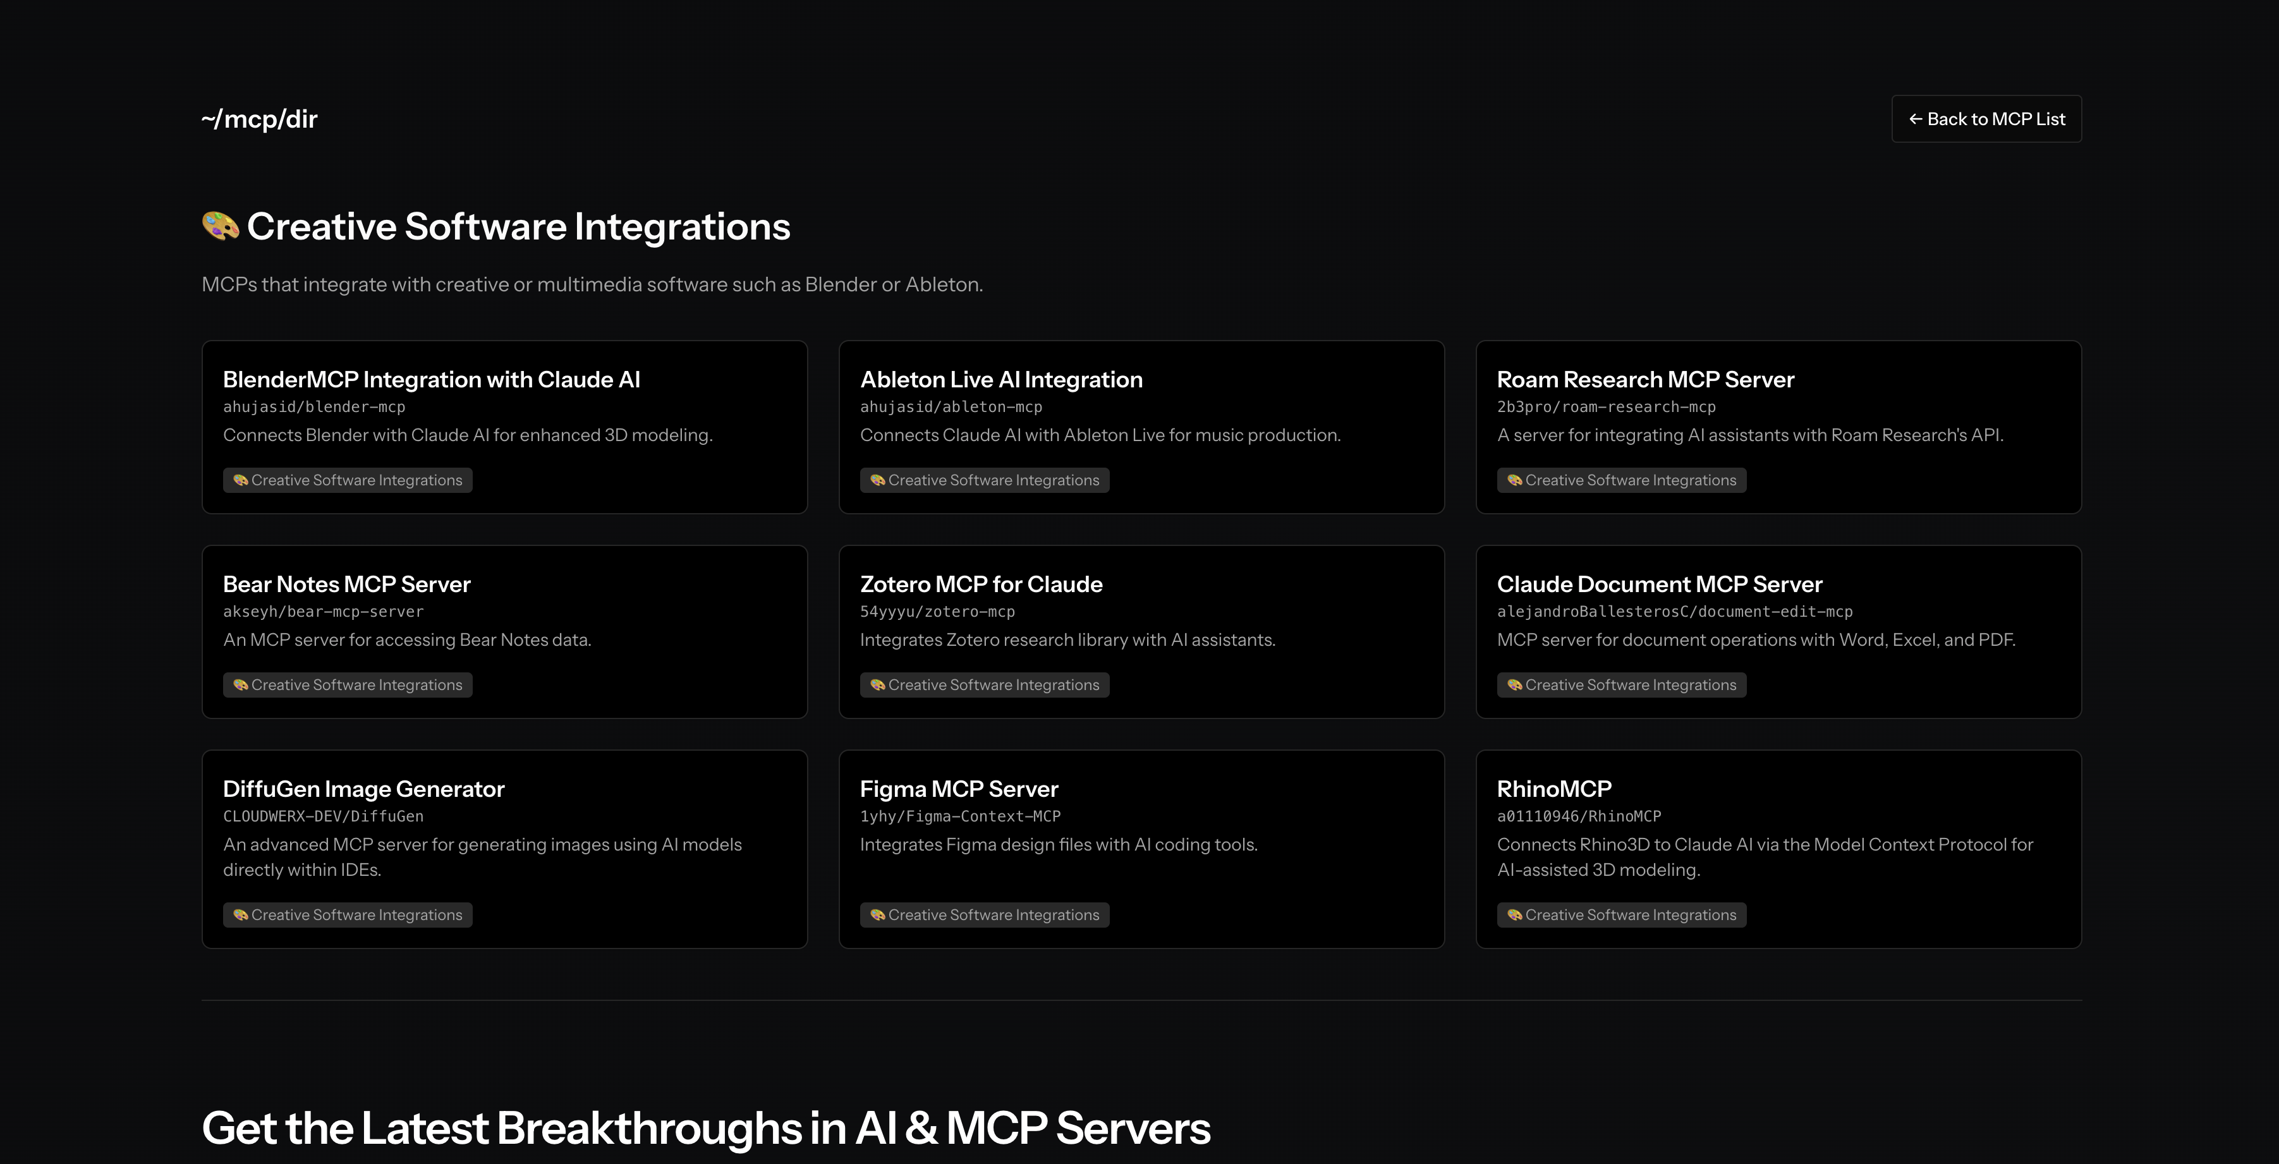Open the RhinoMCP card
The width and height of the screenshot is (2279, 1164).
tap(1553, 789)
